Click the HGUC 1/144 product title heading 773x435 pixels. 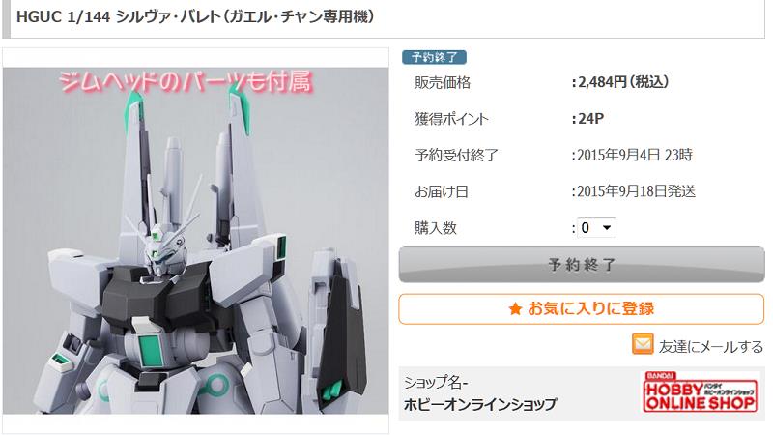pyautogui.click(x=196, y=16)
